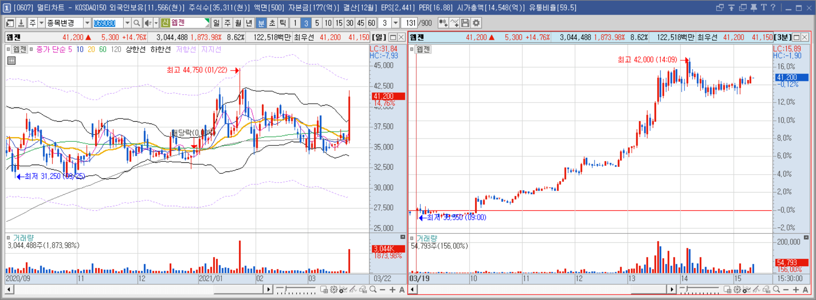The height and width of the screenshot is (300, 816).
Task: Click the speaker icon in the toolbar
Action: [x=148, y=23]
